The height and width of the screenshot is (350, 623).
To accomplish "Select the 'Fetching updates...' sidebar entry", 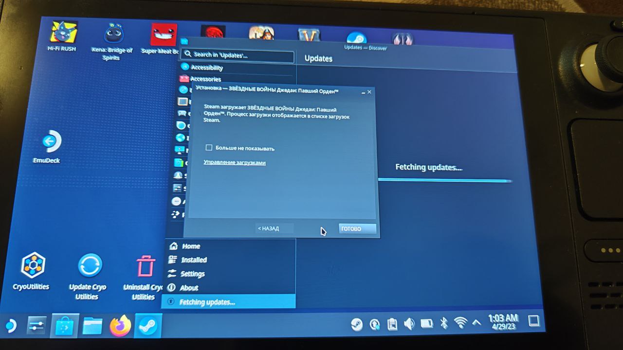I will pyautogui.click(x=228, y=302).
